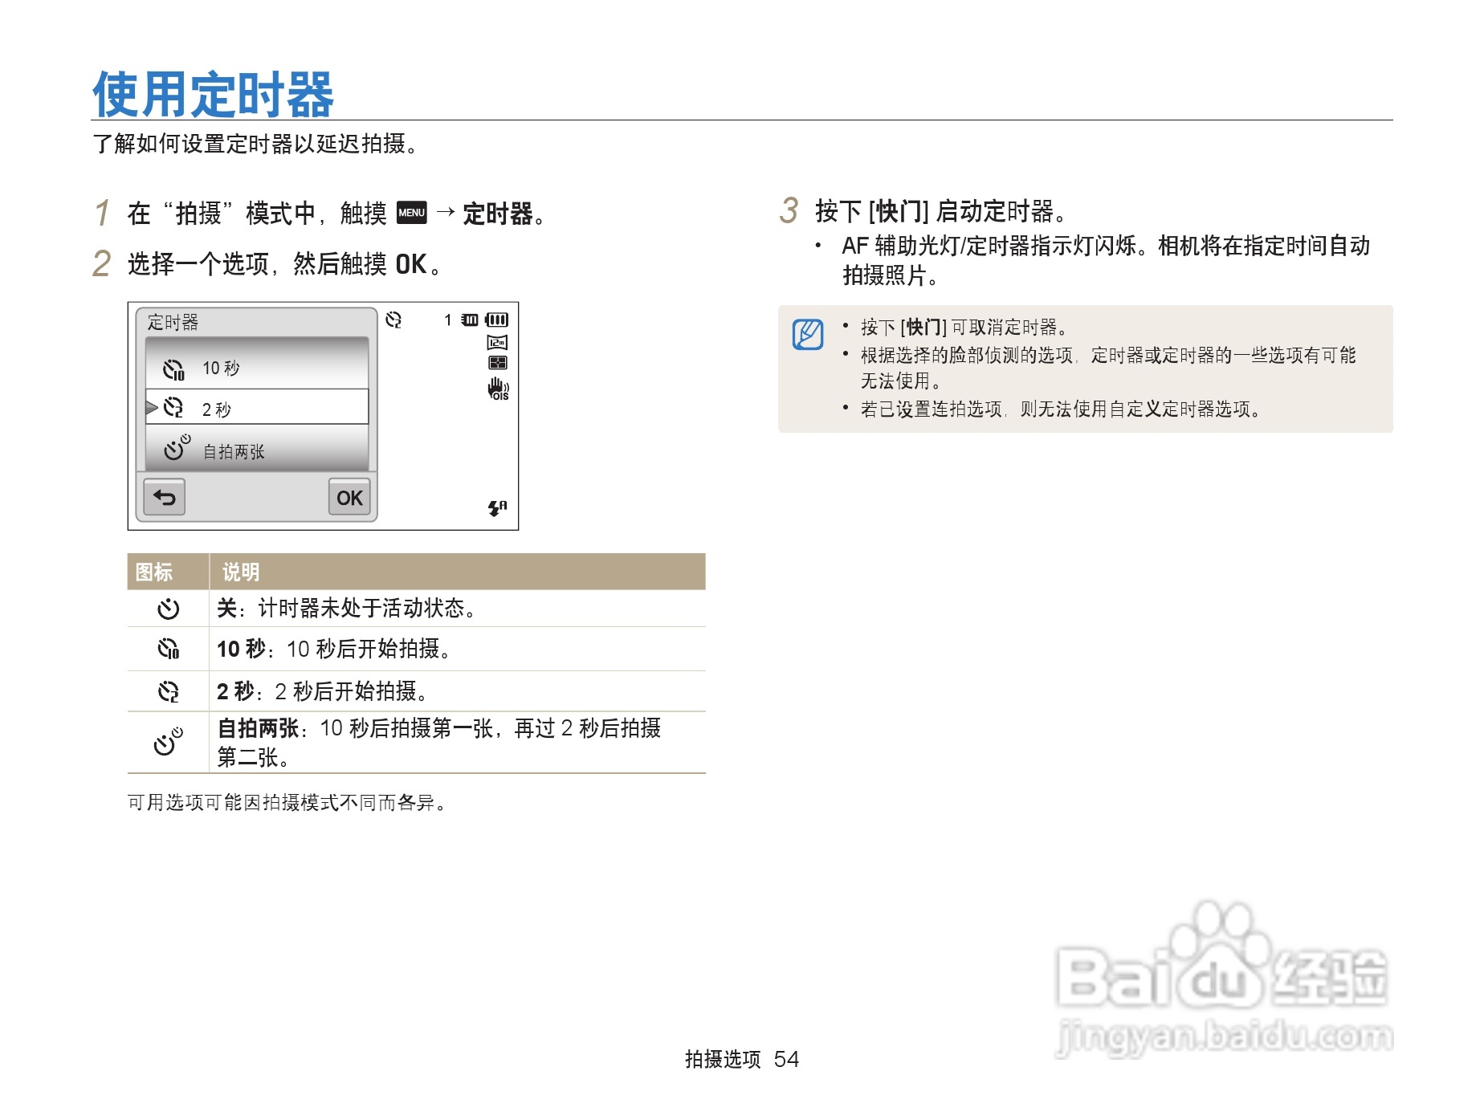Click the 10-second timer icon in table
The width and height of the screenshot is (1484, 1120).
[x=169, y=649]
